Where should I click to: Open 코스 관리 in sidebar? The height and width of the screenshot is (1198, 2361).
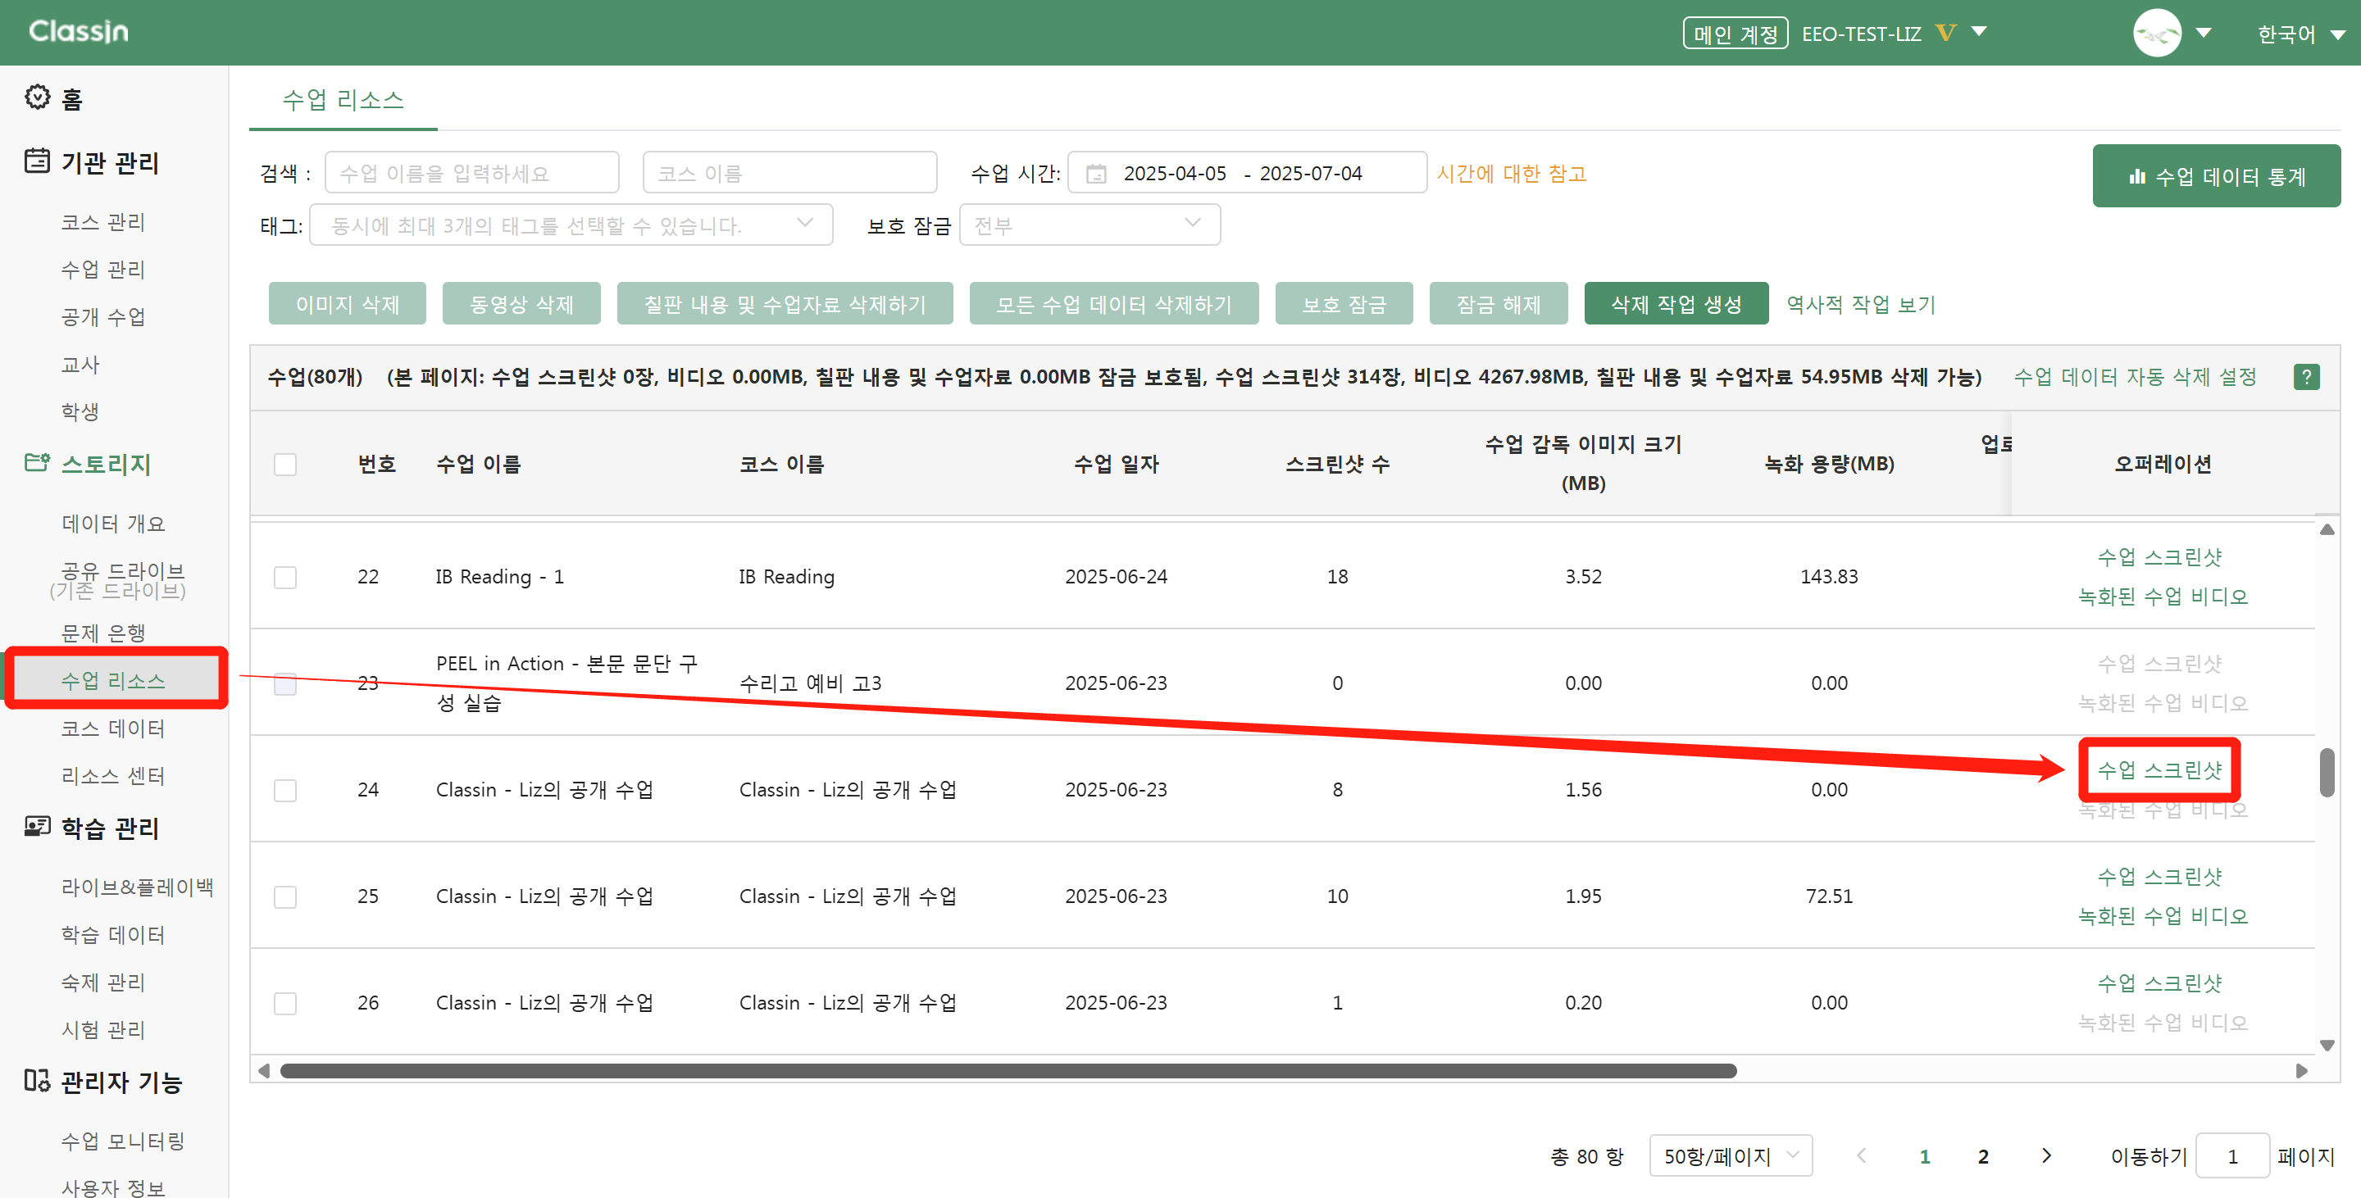[102, 221]
